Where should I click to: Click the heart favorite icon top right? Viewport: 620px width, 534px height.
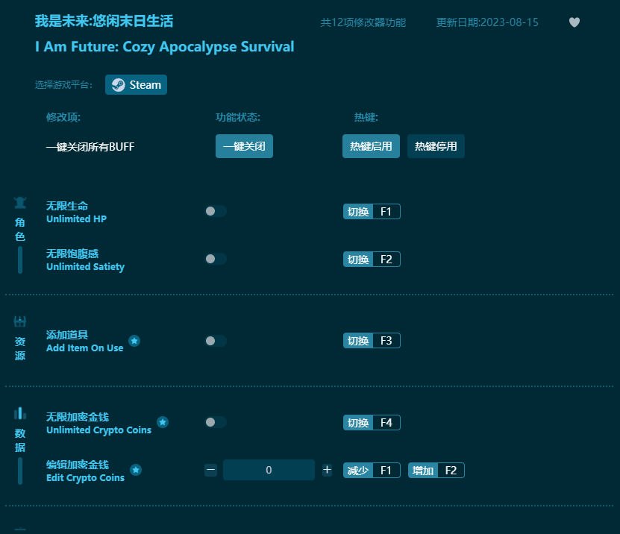click(x=574, y=22)
